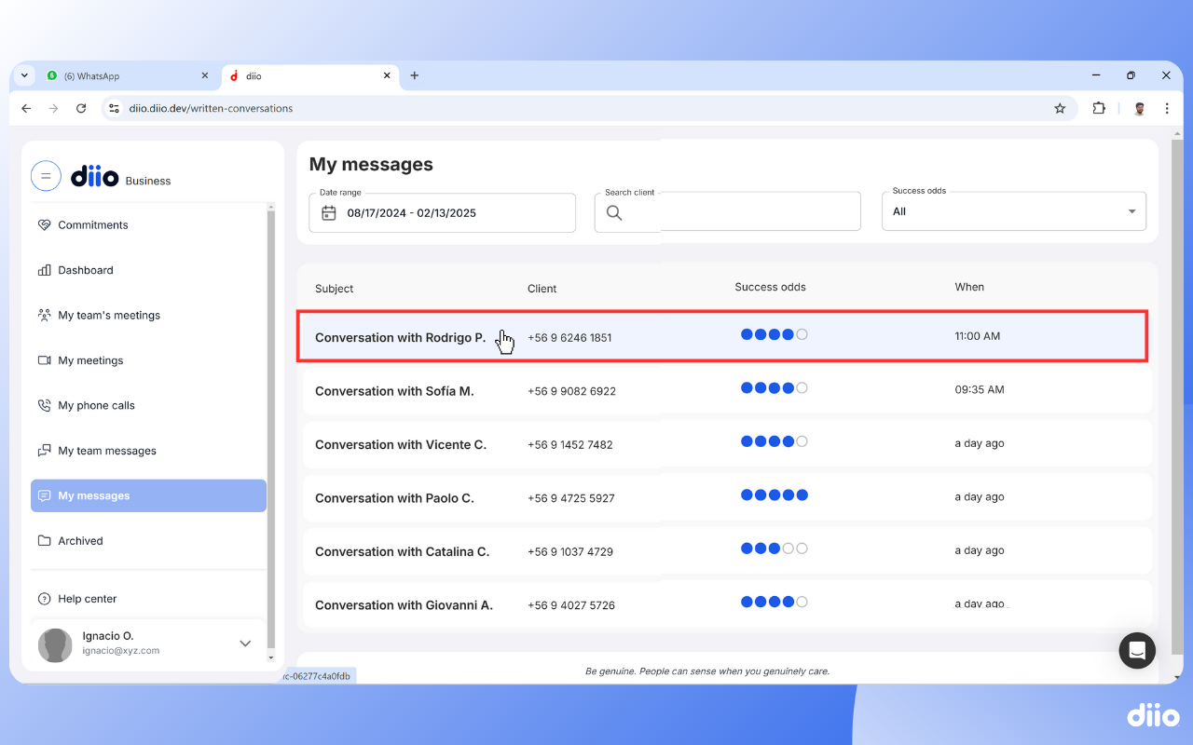The width and height of the screenshot is (1193, 745).
Task: Go to Commitments
Action: point(148,225)
